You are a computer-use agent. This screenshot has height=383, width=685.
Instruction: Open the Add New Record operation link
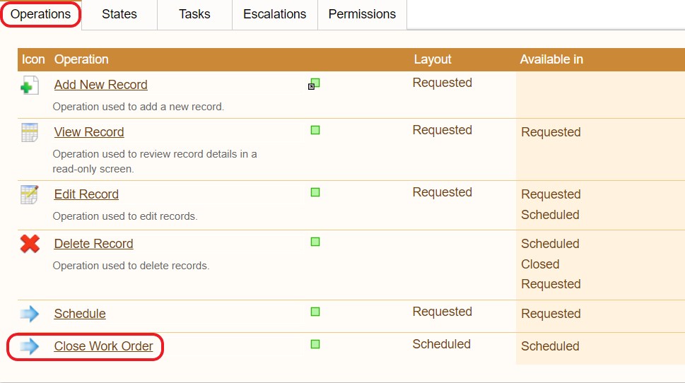coord(100,85)
